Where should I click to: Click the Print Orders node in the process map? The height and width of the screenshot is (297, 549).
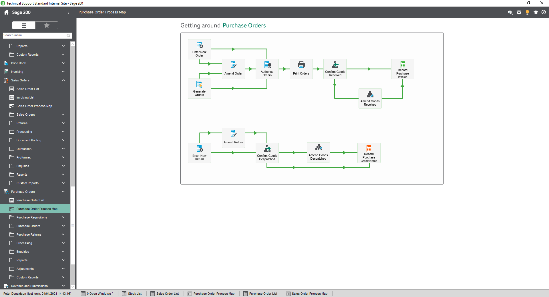coord(301,69)
